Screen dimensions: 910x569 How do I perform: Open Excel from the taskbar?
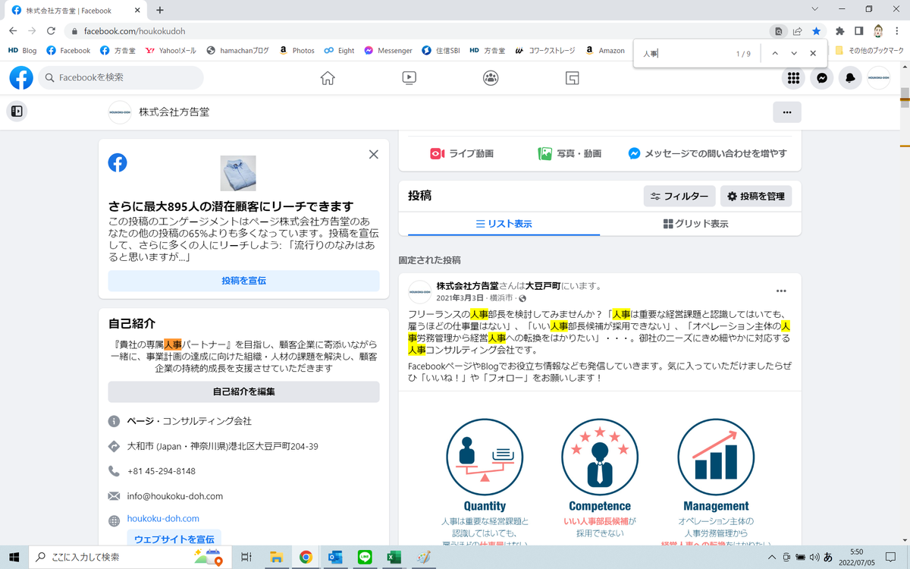[x=394, y=557]
